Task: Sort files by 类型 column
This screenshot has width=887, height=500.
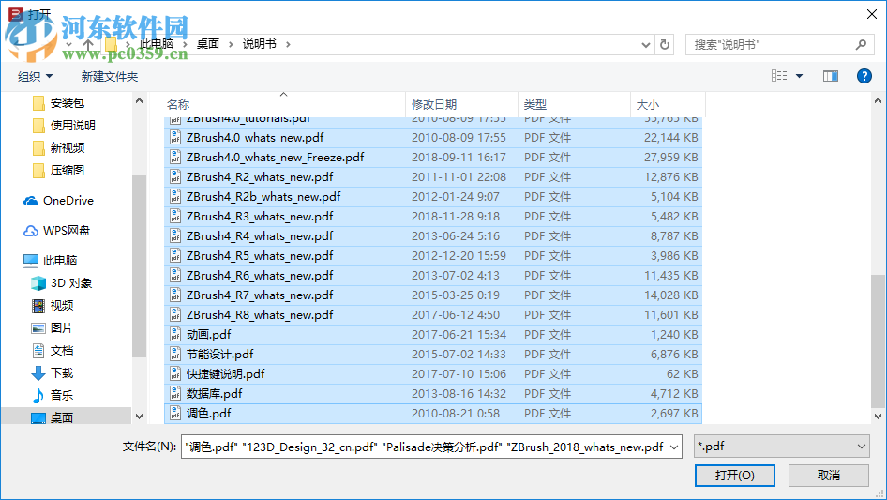Action: (574, 105)
